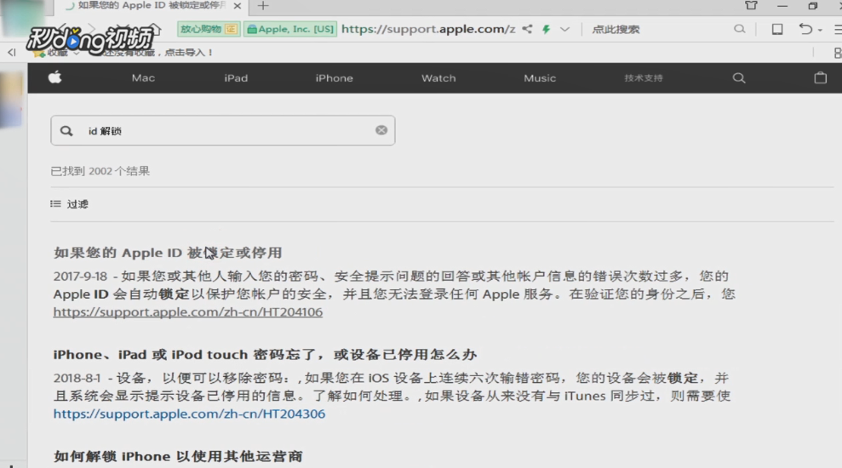Open a new browser tab with plus
The width and height of the screenshot is (842, 468).
pos(263,6)
